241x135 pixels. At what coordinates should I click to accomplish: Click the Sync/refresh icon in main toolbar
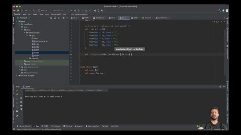[22, 10]
